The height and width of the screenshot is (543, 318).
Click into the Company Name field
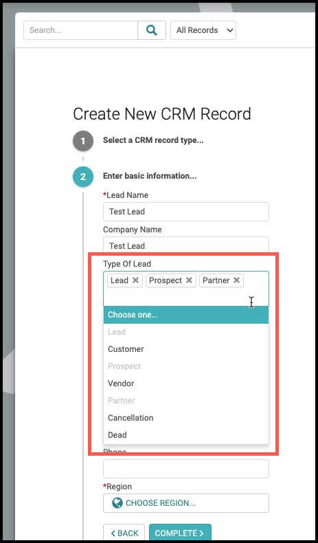[186, 245]
